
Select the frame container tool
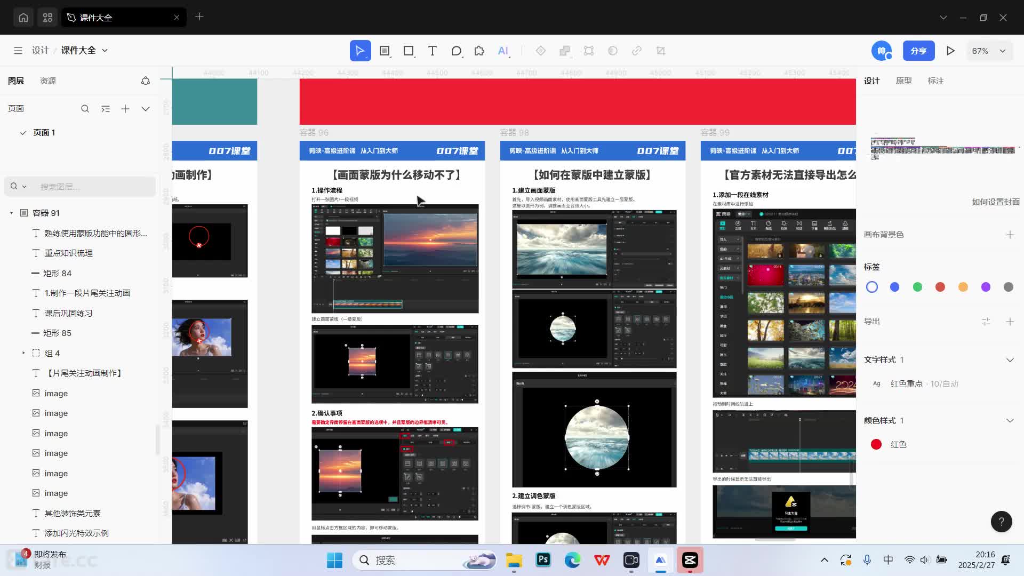pos(385,51)
